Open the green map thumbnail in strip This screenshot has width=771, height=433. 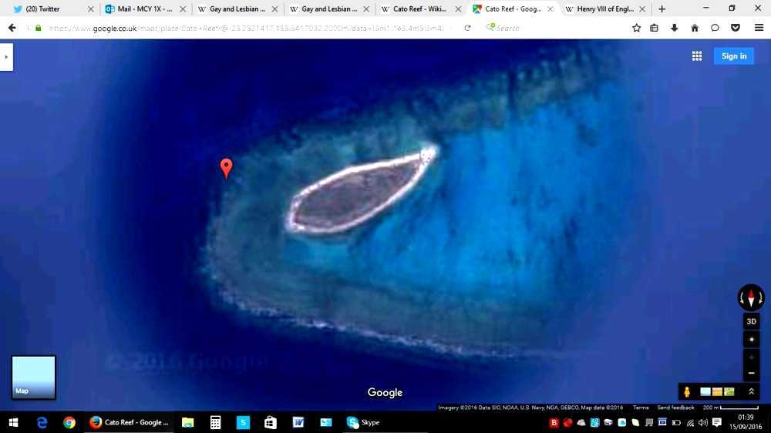[729, 391]
